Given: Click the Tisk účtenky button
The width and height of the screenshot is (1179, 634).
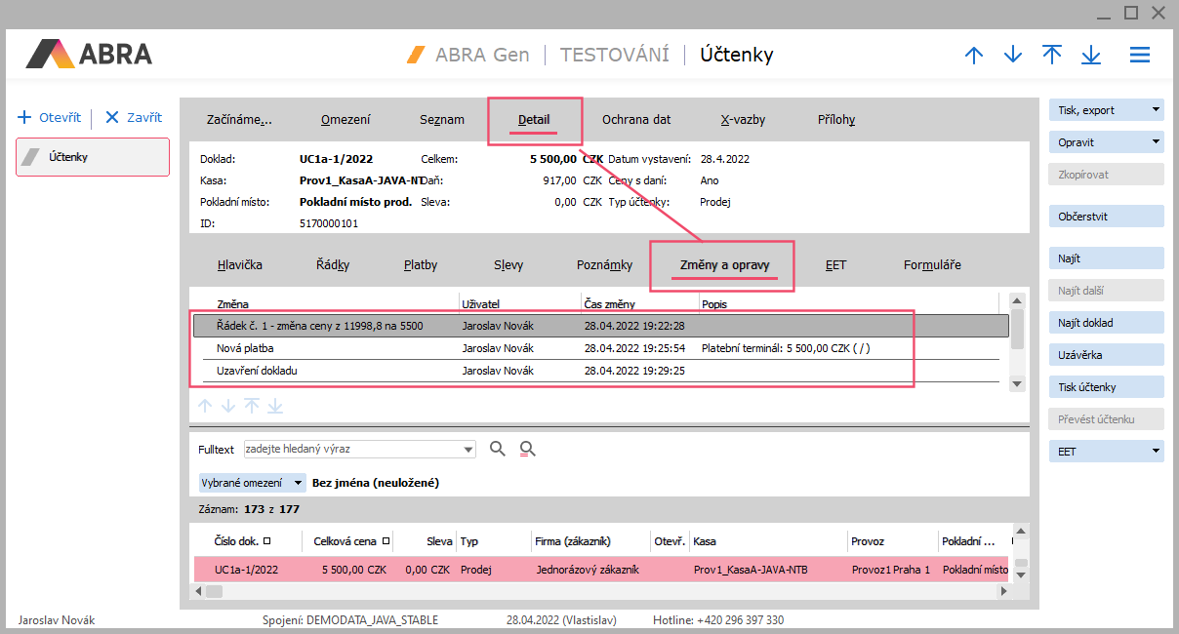Looking at the screenshot, I should tap(1106, 387).
